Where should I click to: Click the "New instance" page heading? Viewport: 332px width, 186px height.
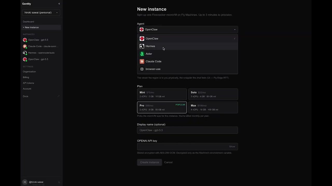[x=152, y=9]
